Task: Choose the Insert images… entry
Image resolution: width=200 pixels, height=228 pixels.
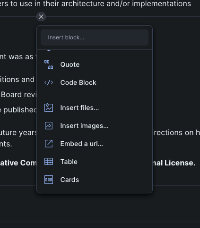Action: 95,126
